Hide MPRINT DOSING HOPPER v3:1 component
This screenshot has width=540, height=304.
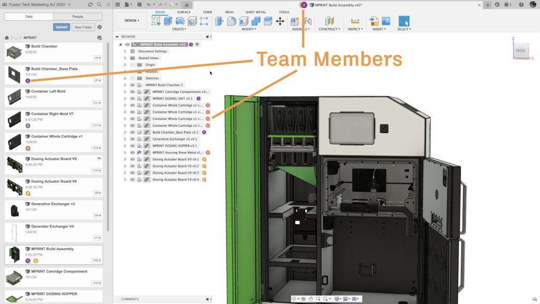point(132,146)
